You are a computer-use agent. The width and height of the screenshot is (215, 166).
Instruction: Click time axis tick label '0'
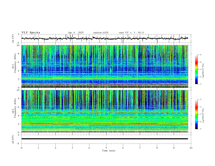coord(21,148)
